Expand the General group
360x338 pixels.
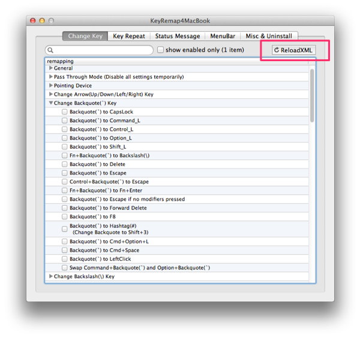pyautogui.click(x=51, y=68)
